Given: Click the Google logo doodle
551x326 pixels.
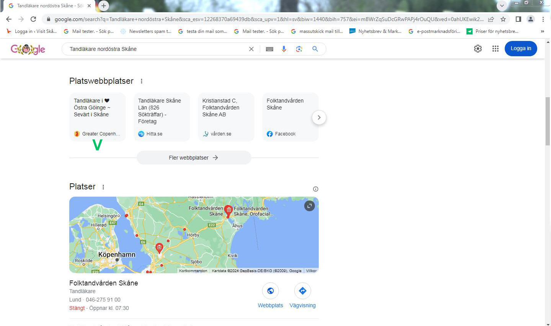Looking at the screenshot, I should point(28,49).
